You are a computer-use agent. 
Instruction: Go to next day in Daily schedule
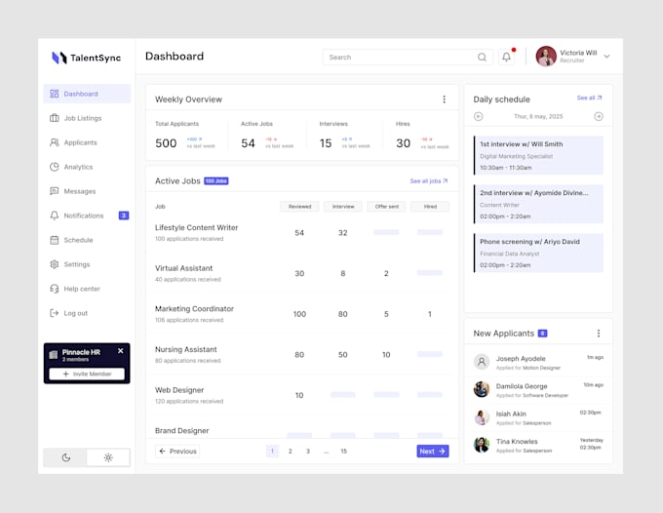(x=599, y=116)
